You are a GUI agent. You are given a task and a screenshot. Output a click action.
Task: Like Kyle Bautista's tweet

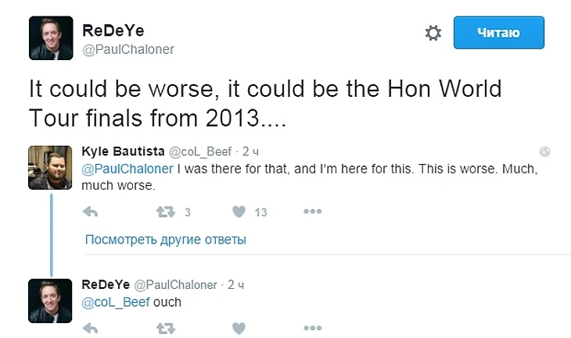coord(239,212)
